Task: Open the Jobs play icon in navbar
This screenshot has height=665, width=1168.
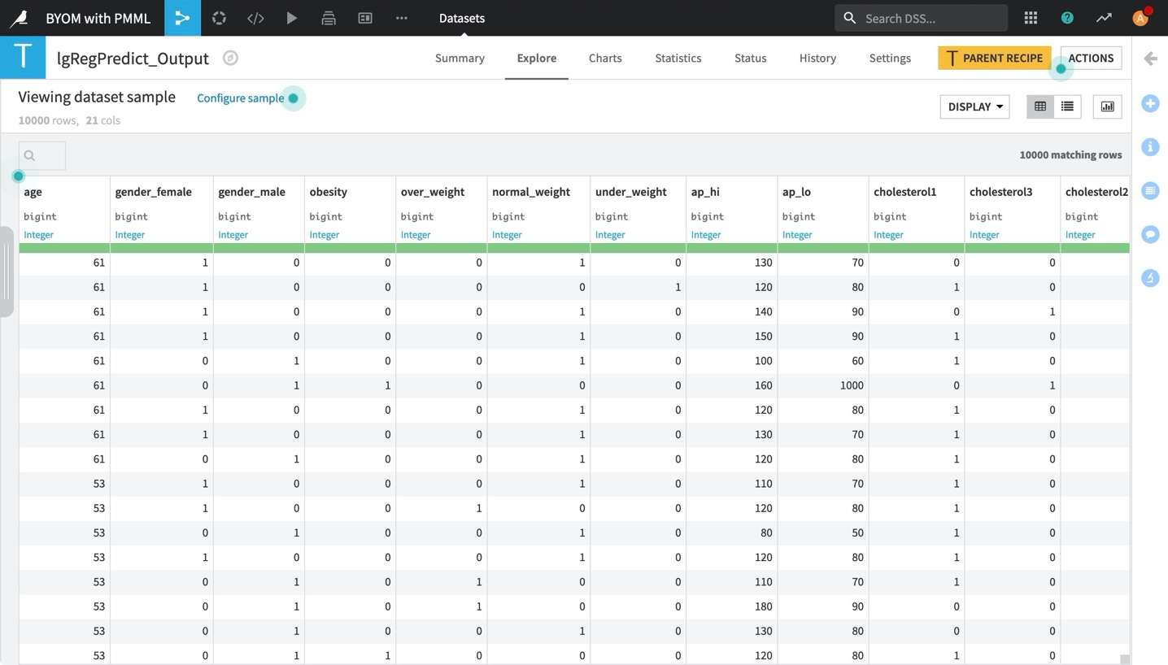Action: click(x=291, y=18)
